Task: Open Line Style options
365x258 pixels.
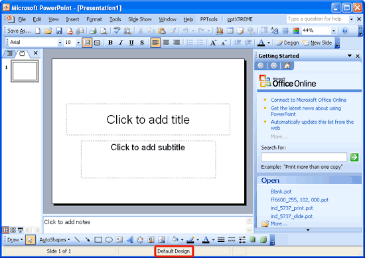Action: coord(221,239)
